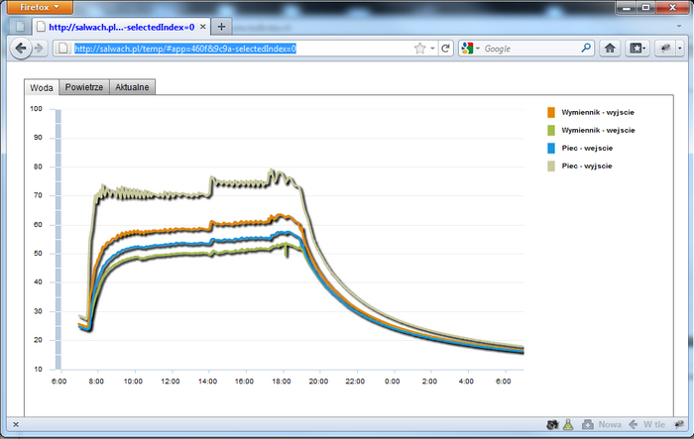
Task: Open the URL history dropdown arrow
Action: click(x=433, y=49)
